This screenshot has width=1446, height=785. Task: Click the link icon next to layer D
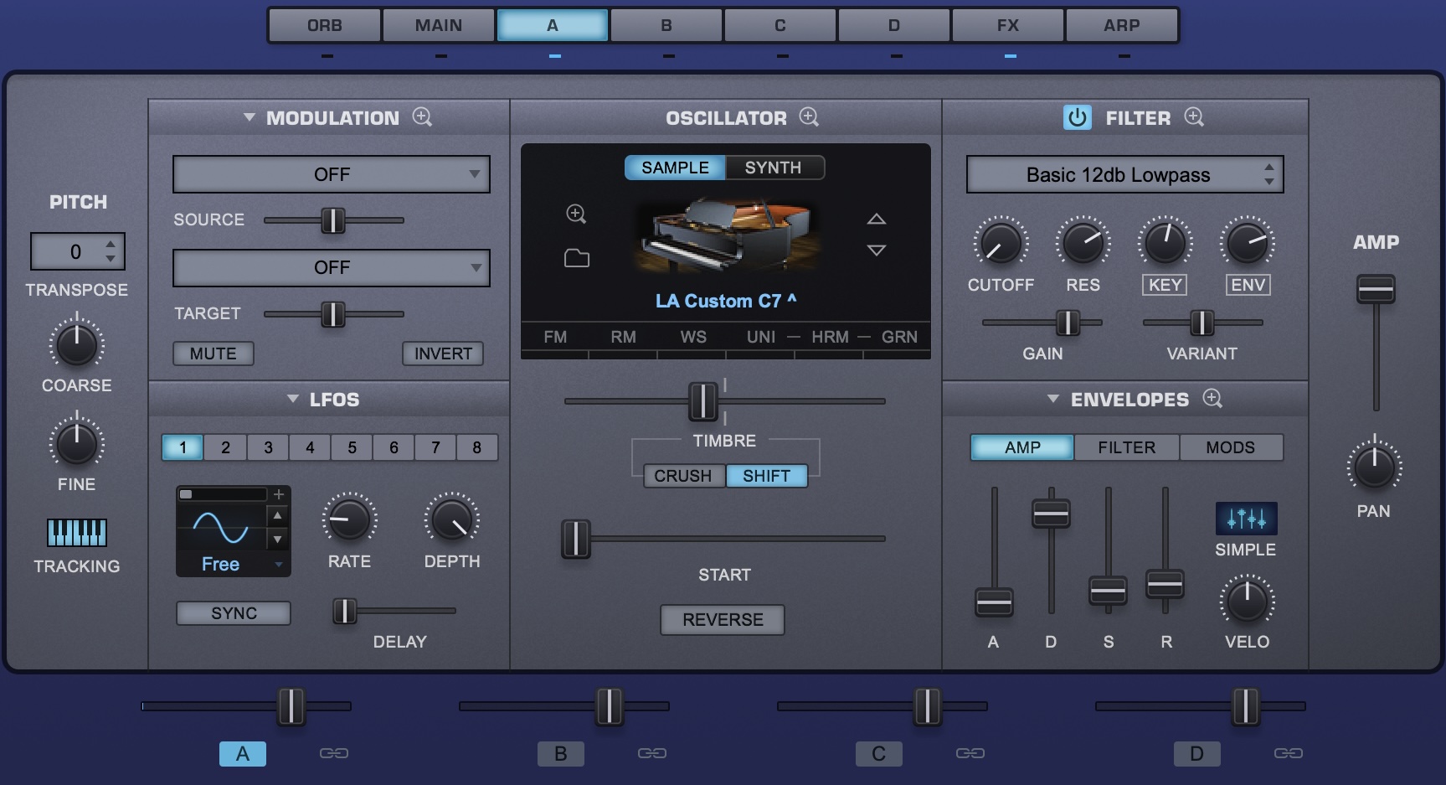1289,753
